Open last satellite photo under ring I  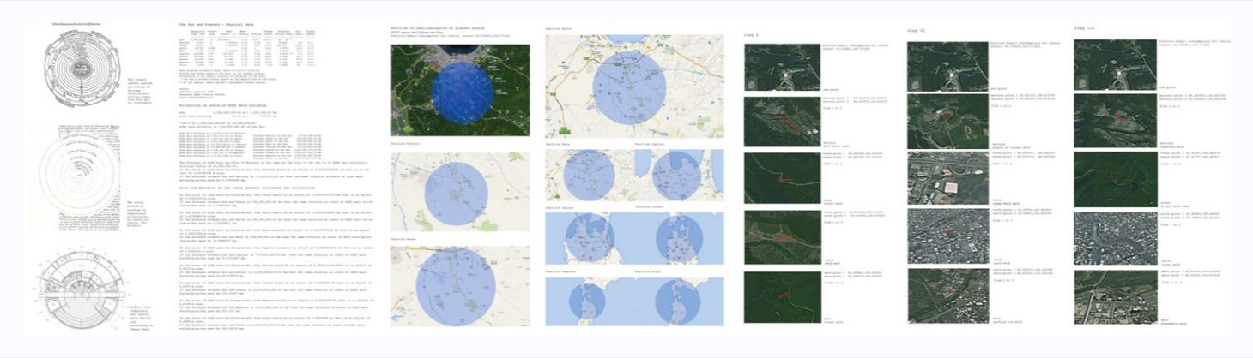(x=781, y=298)
